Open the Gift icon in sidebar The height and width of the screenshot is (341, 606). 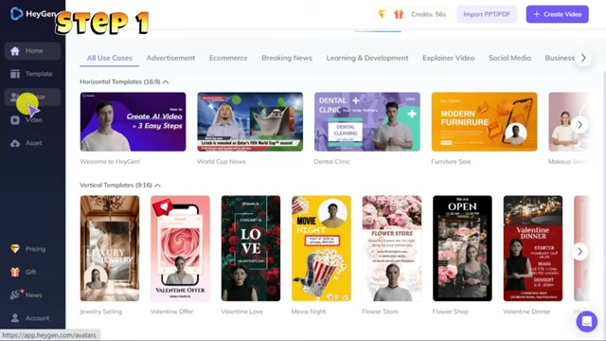tap(15, 272)
